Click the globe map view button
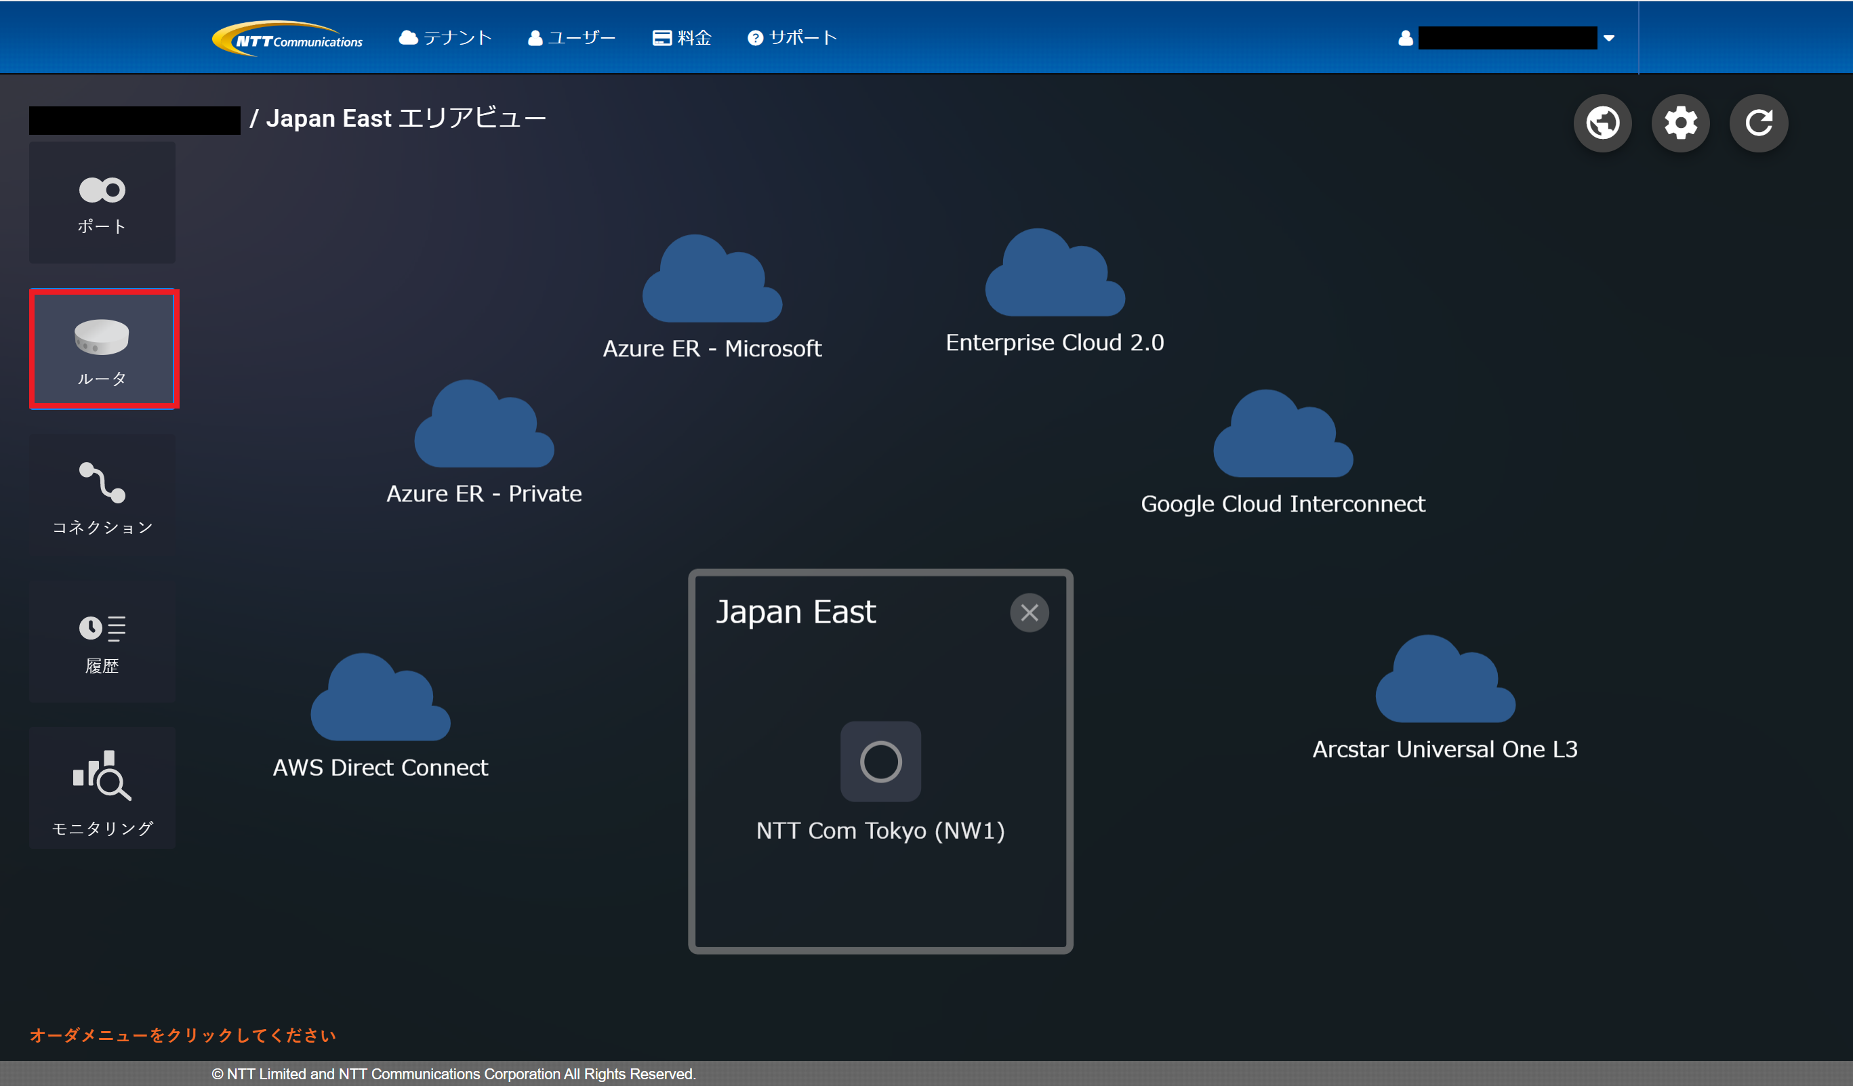 pyautogui.click(x=1602, y=123)
